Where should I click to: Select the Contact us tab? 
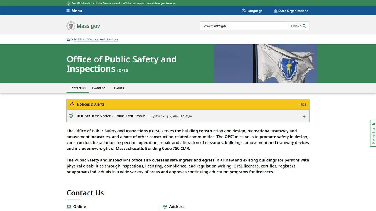tap(78, 88)
